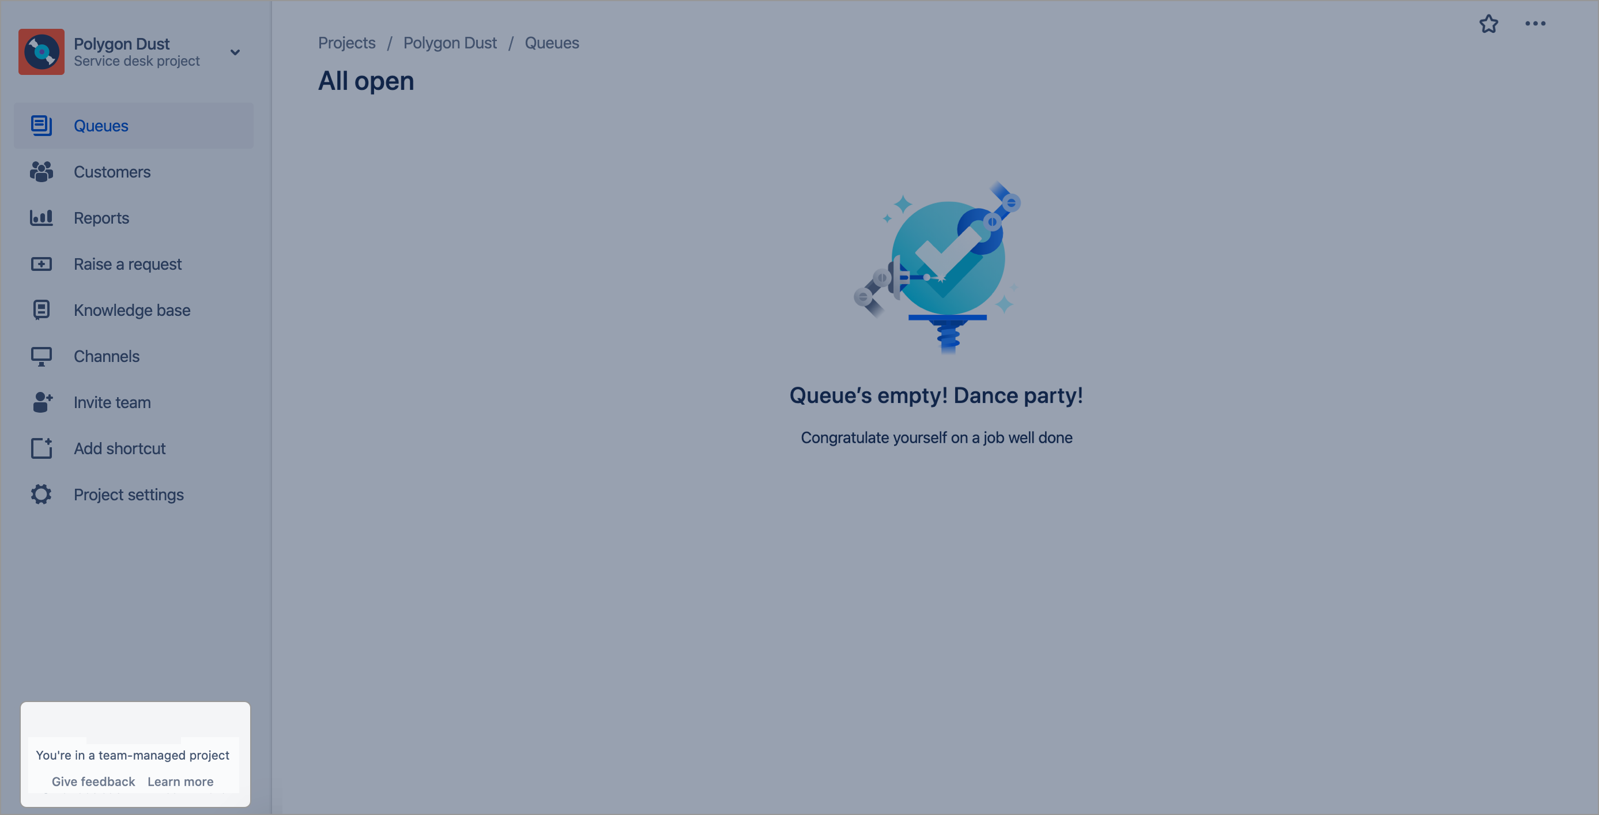Click the Add shortcut icon
Viewport: 1599px width, 815px height.
tap(40, 448)
